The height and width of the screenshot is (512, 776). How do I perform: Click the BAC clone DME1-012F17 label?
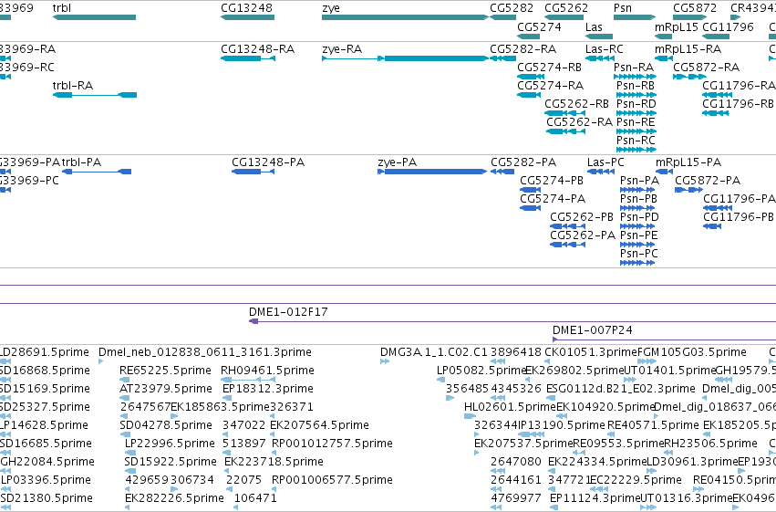(x=288, y=312)
